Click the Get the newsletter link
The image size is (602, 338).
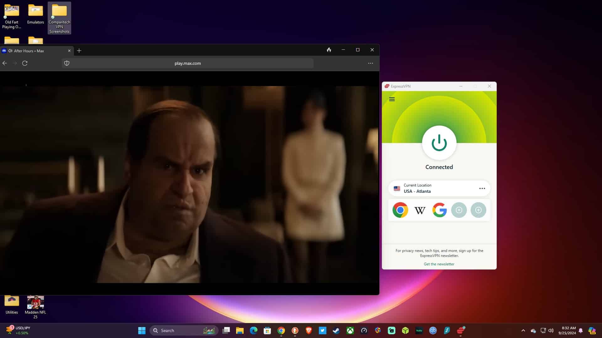(439, 264)
